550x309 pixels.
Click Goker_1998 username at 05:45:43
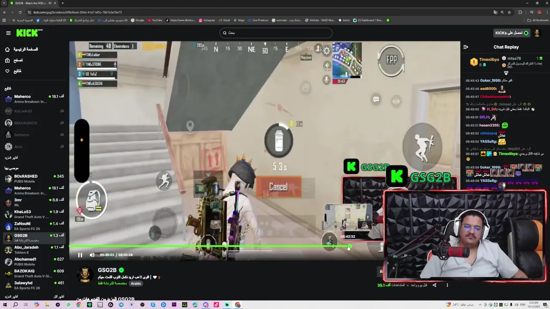coord(491,81)
